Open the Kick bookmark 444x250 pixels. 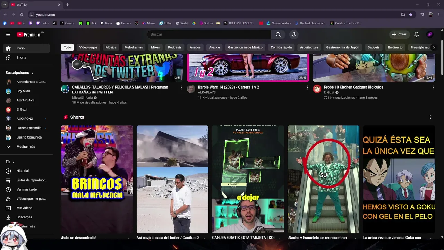pyautogui.click(x=91, y=23)
